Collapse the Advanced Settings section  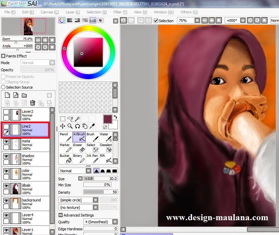click(61, 215)
